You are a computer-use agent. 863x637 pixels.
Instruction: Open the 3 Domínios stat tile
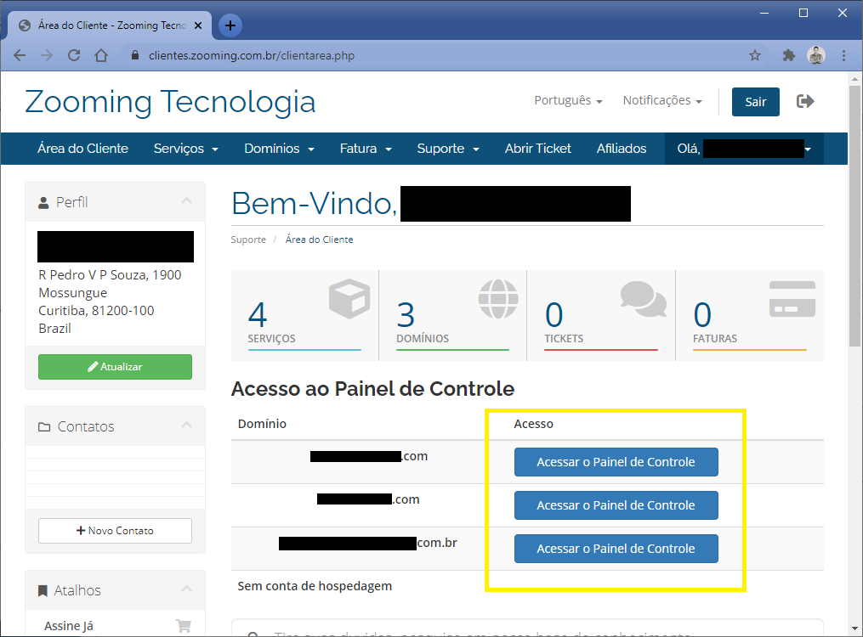[453, 315]
